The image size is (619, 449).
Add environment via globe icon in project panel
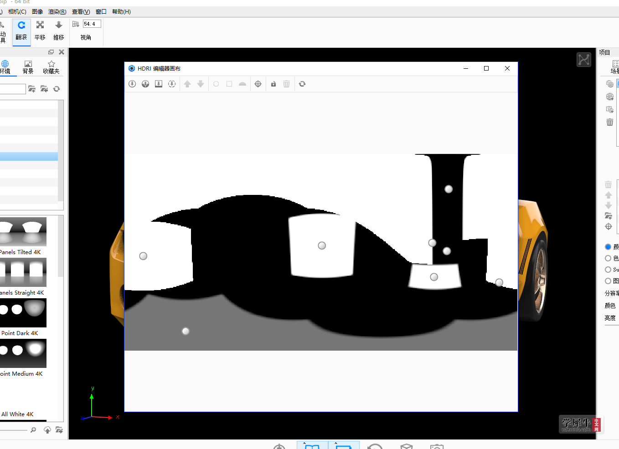(610, 84)
